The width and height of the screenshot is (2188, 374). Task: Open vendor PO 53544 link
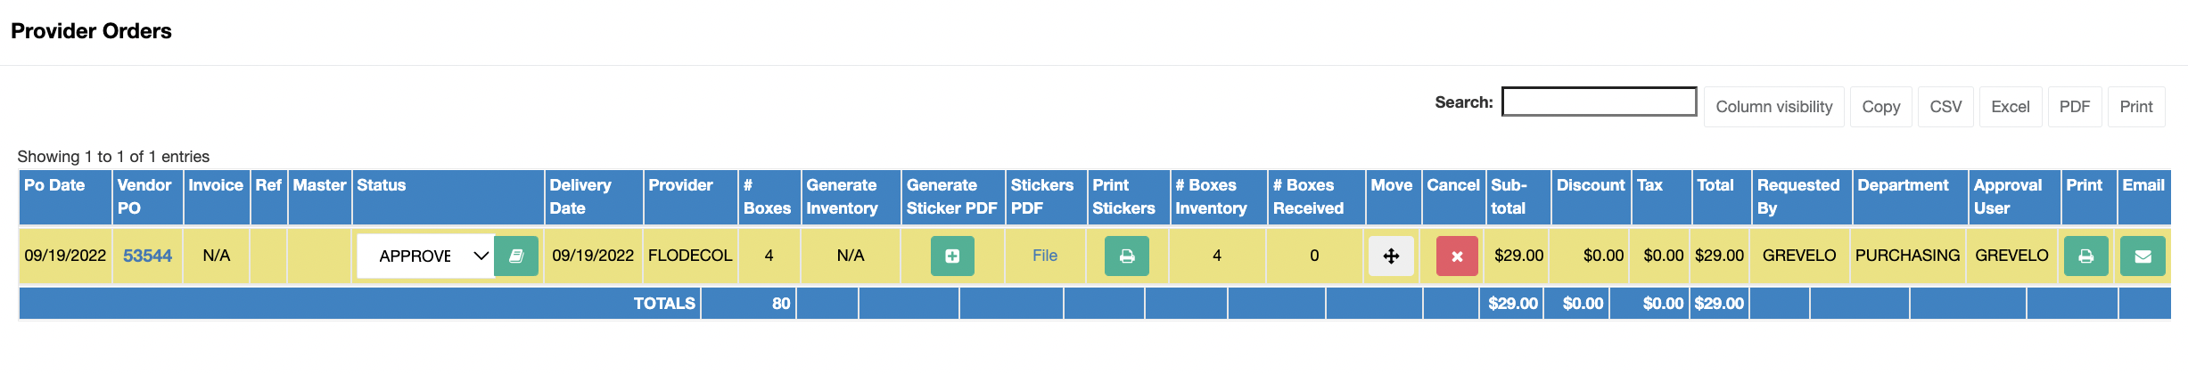[147, 256]
